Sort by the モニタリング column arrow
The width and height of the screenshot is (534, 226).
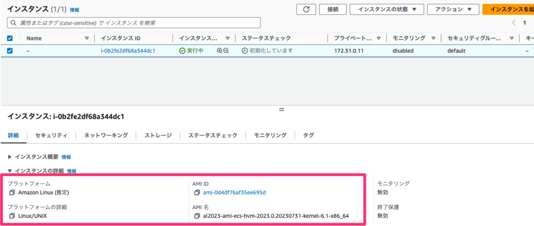433,38
